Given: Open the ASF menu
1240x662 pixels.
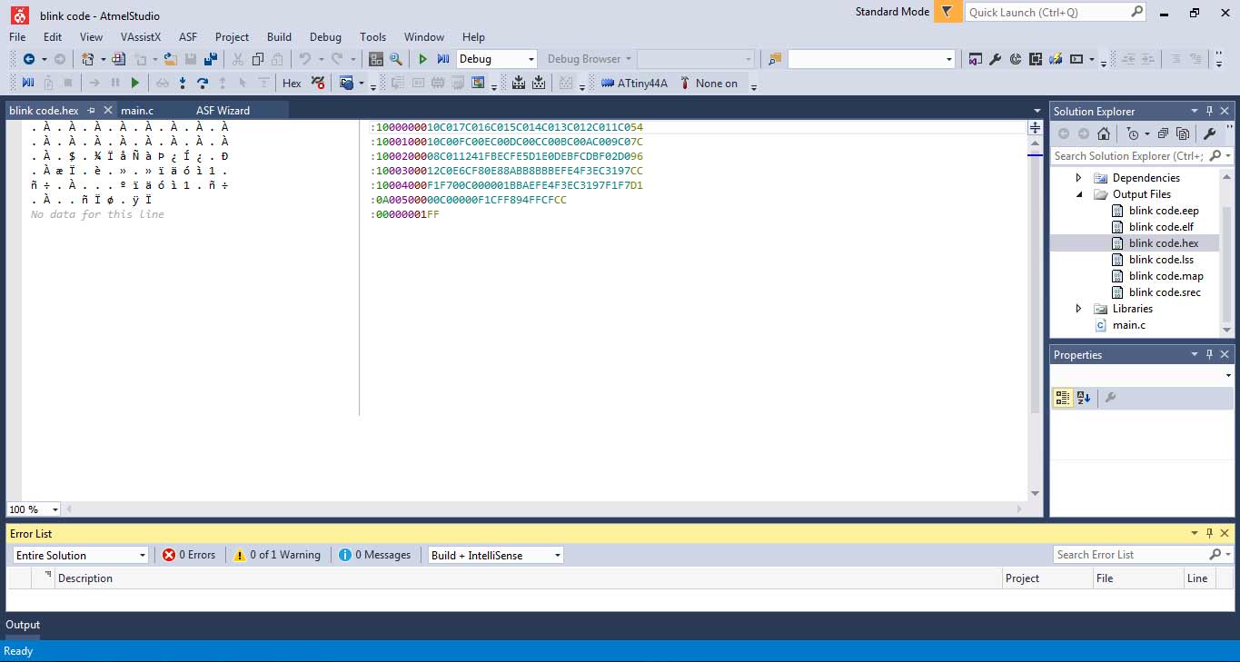Looking at the screenshot, I should point(188,37).
